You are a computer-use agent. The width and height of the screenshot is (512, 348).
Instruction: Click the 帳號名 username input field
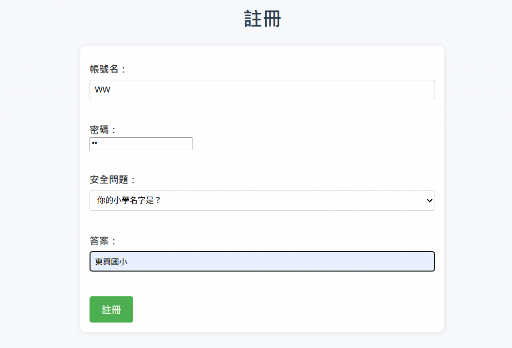tap(262, 90)
